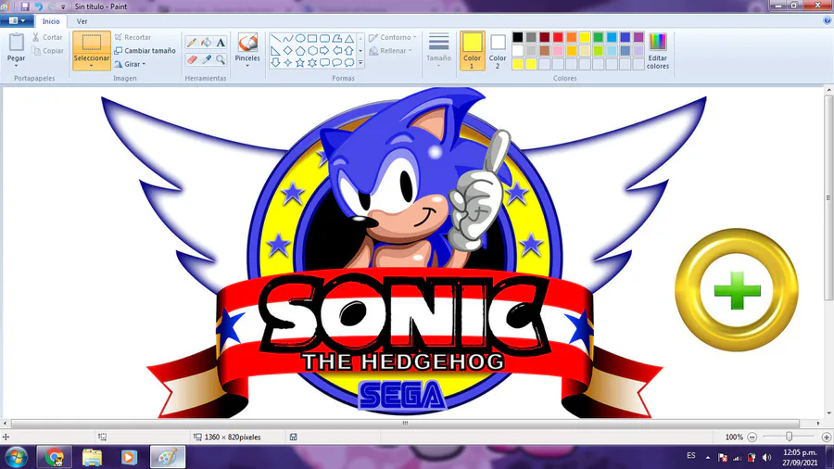The height and width of the screenshot is (469, 834).
Task: Open Windows Media Player from taskbar
Action: [129, 457]
